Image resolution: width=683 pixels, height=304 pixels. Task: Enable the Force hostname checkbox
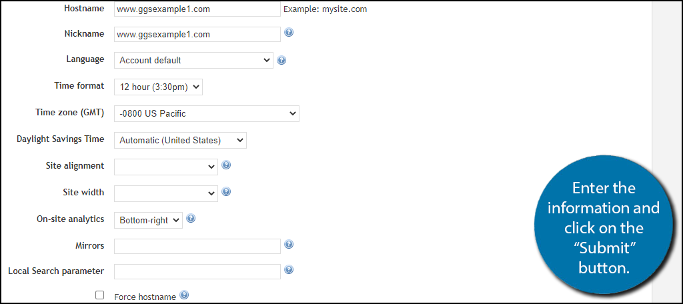pos(100,295)
